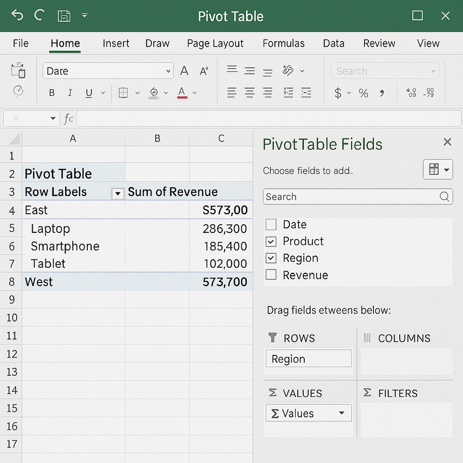Apply currency dollar format

(x=338, y=93)
